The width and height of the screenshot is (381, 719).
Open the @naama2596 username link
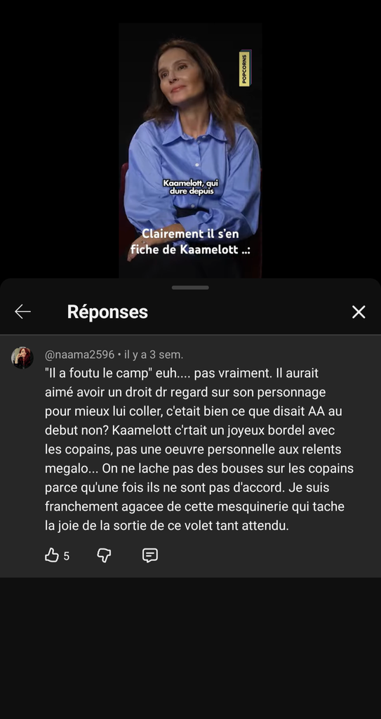(x=79, y=355)
